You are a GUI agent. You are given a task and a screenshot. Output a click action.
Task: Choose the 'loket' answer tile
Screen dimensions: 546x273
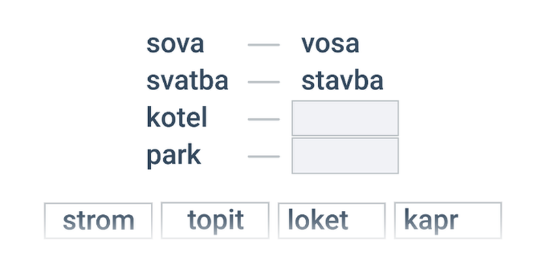point(332,220)
